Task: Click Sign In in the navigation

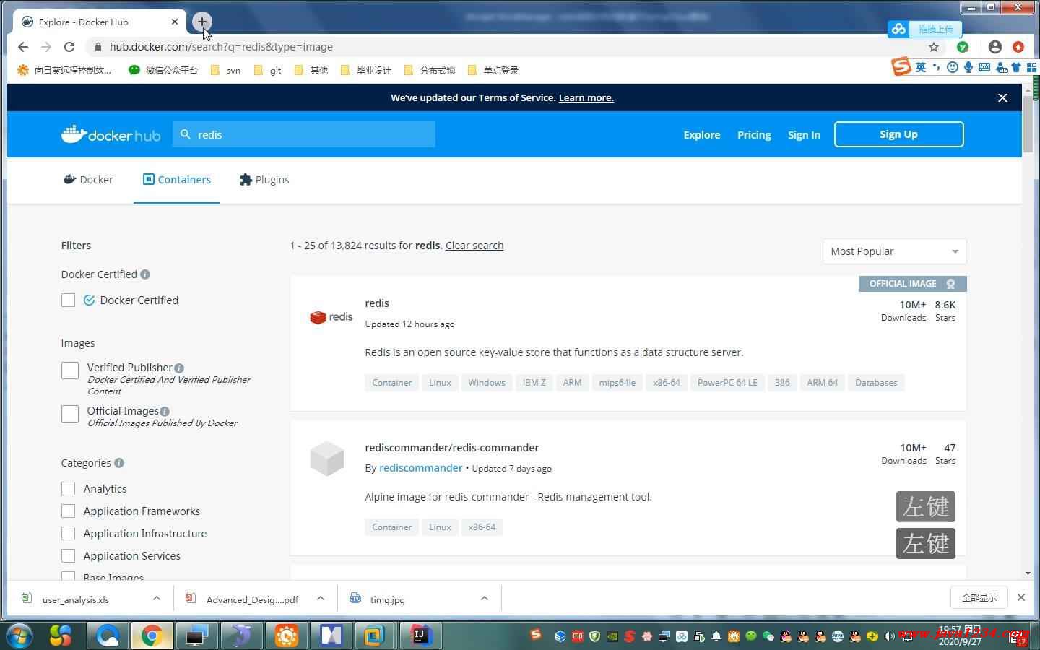Action: click(804, 135)
